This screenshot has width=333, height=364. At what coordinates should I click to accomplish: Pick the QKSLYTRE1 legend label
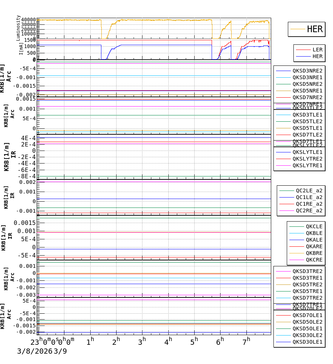307,165
